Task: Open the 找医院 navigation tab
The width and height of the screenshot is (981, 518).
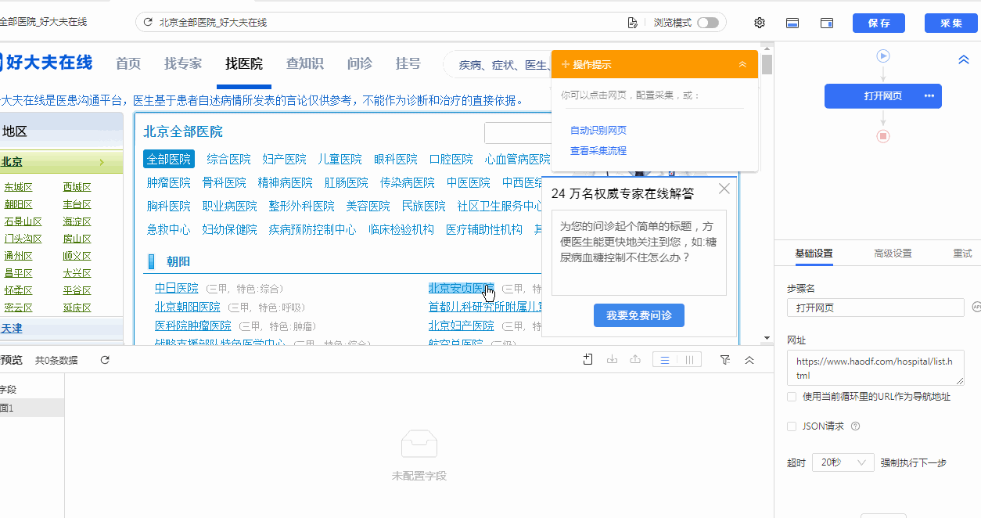Action: 244,63
